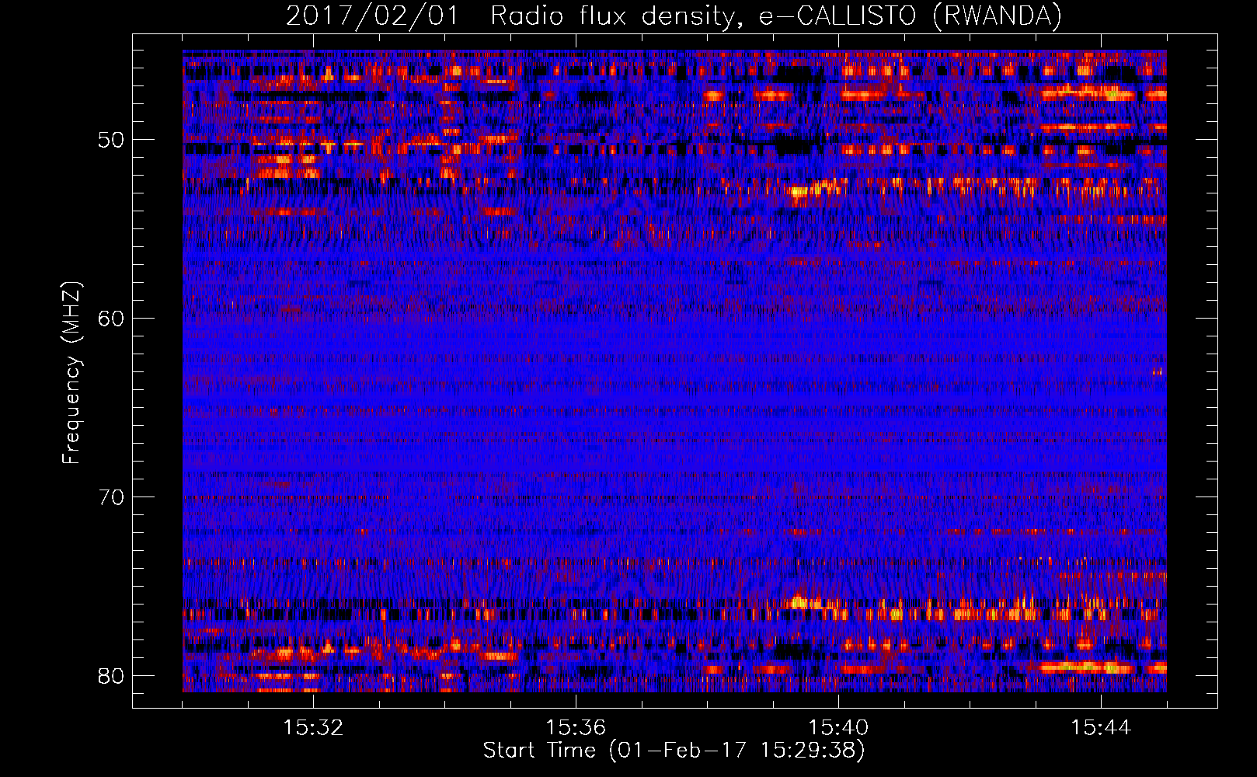Click the "15:32" time tick label
The image size is (1257, 777).
[313, 728]
